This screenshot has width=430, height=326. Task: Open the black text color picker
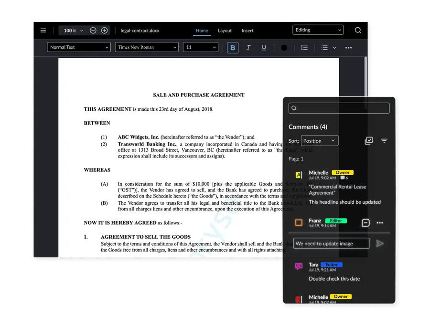click(284, 48)
